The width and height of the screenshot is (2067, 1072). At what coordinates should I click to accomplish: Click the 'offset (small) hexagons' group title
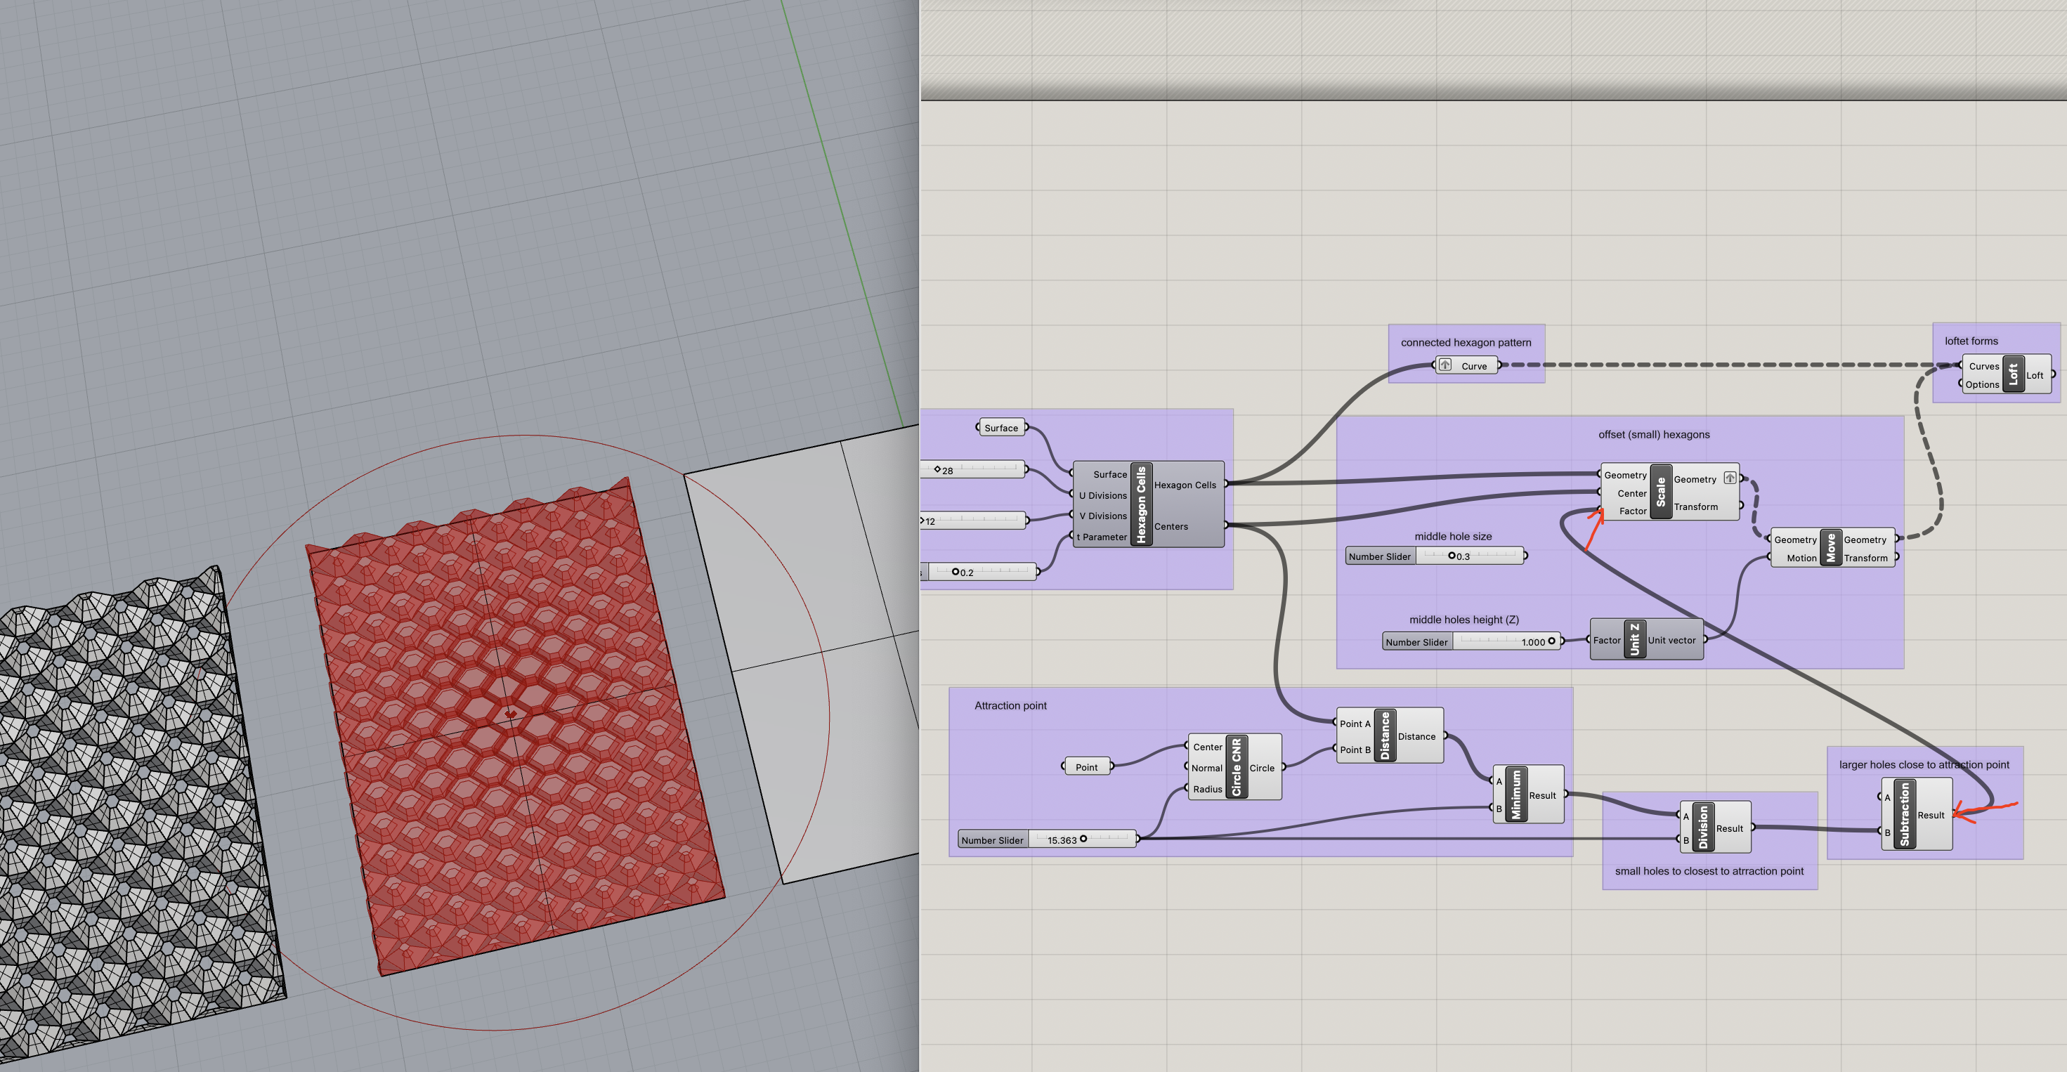[x=1653, y=434]
